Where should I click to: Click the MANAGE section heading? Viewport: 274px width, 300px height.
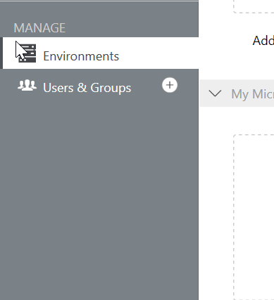(x=39, y=28)
